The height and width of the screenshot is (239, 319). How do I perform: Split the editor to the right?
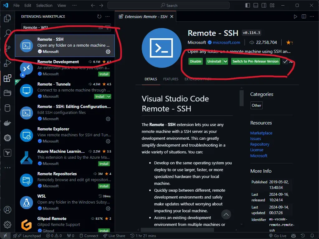pyautogui.click(x=304, y=16)
